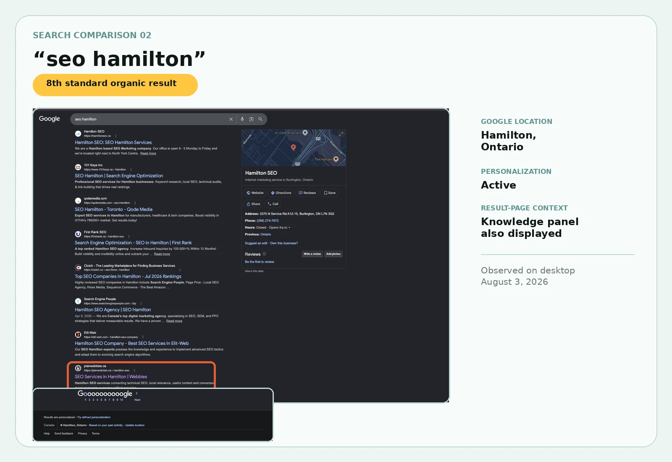This screenshot has height=462, width=672.
Task: Open the options menu beside the clutch.co URL
Action: 180,270
